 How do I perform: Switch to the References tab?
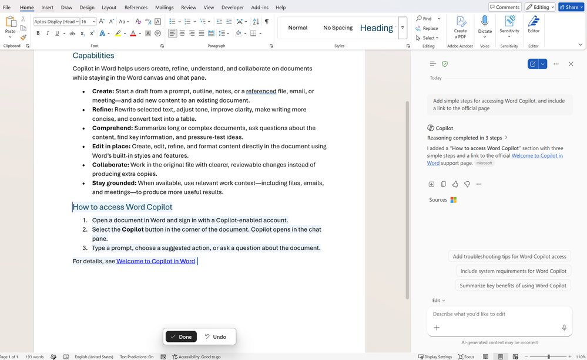pyautogui.click(x=136, y=8)
